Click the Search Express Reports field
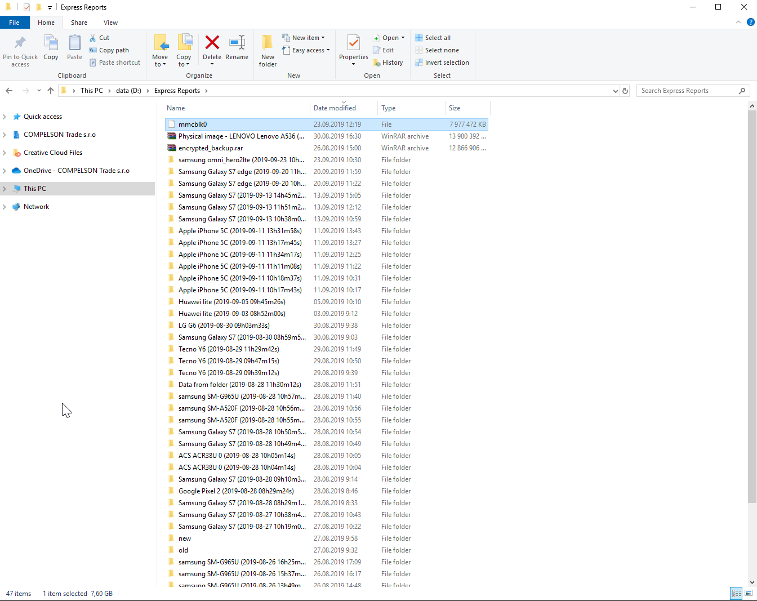Screen dimensions: 757x601 click(x=687, y=91)
